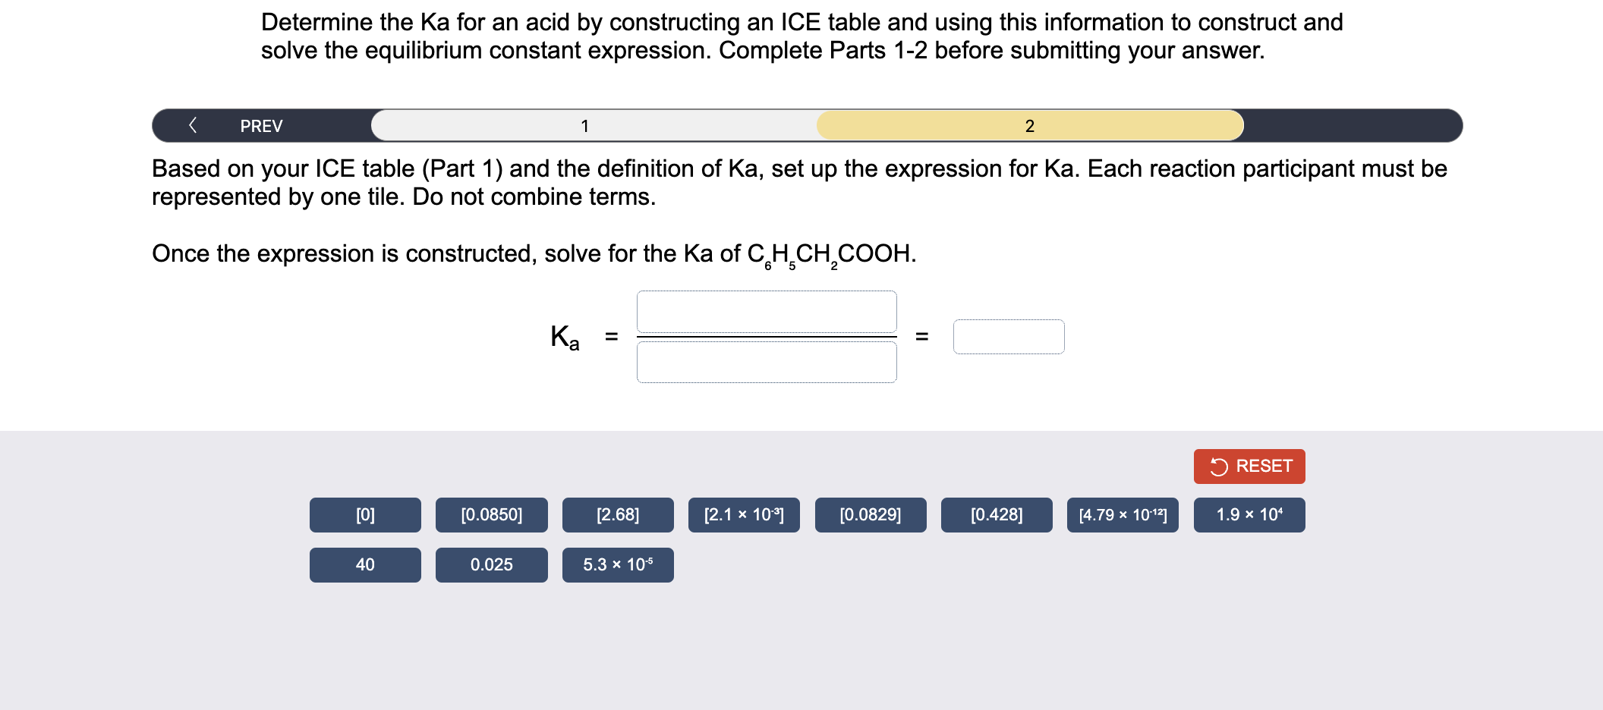The height and width of the screenshot is (710, 1603).
Task: Select the 1.9 × 10⁴ tile
Action: [1249, 514]
